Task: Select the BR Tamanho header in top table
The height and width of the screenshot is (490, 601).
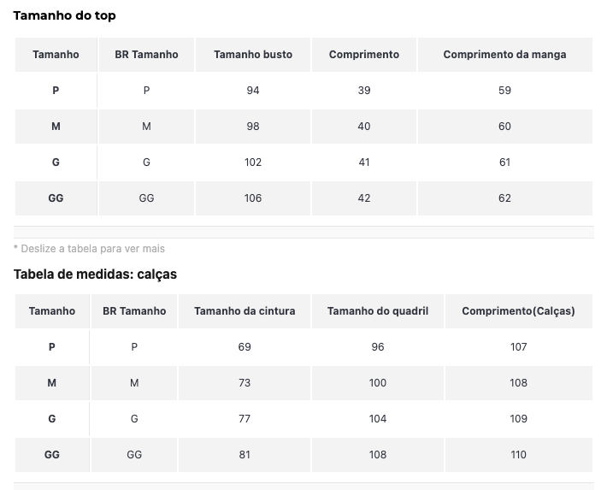Action: coord(146,55)
